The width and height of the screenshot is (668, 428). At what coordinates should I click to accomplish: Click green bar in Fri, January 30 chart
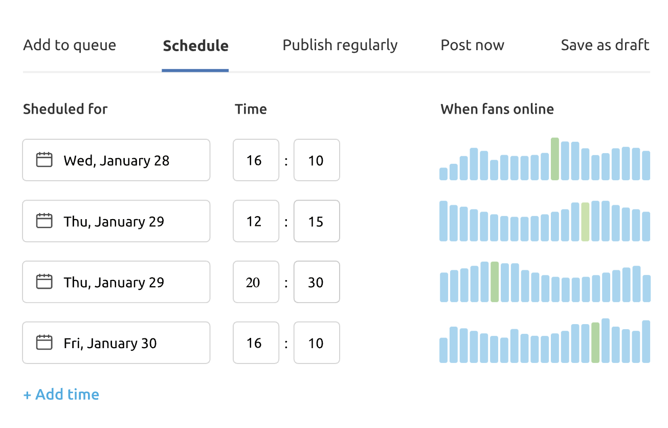pos(595,343)
